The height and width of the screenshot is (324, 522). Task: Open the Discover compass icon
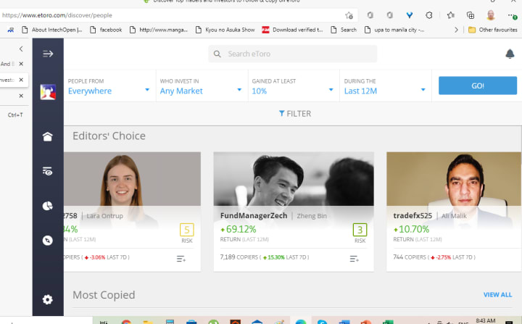pos(48,241)
